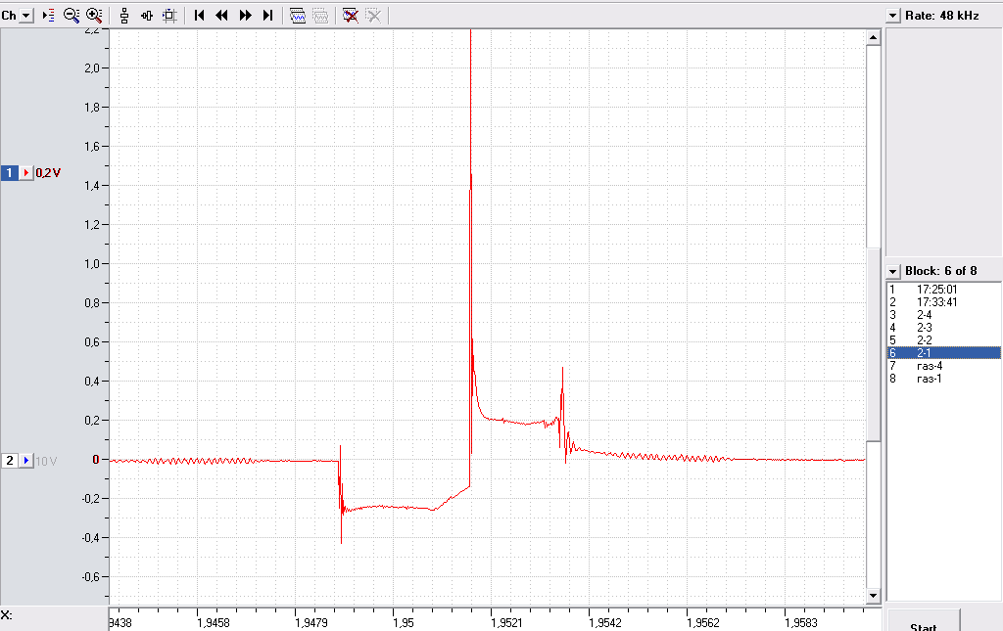Screen dimensions: 1003x631
Task: Click the Start button
Action: [923, 623]
